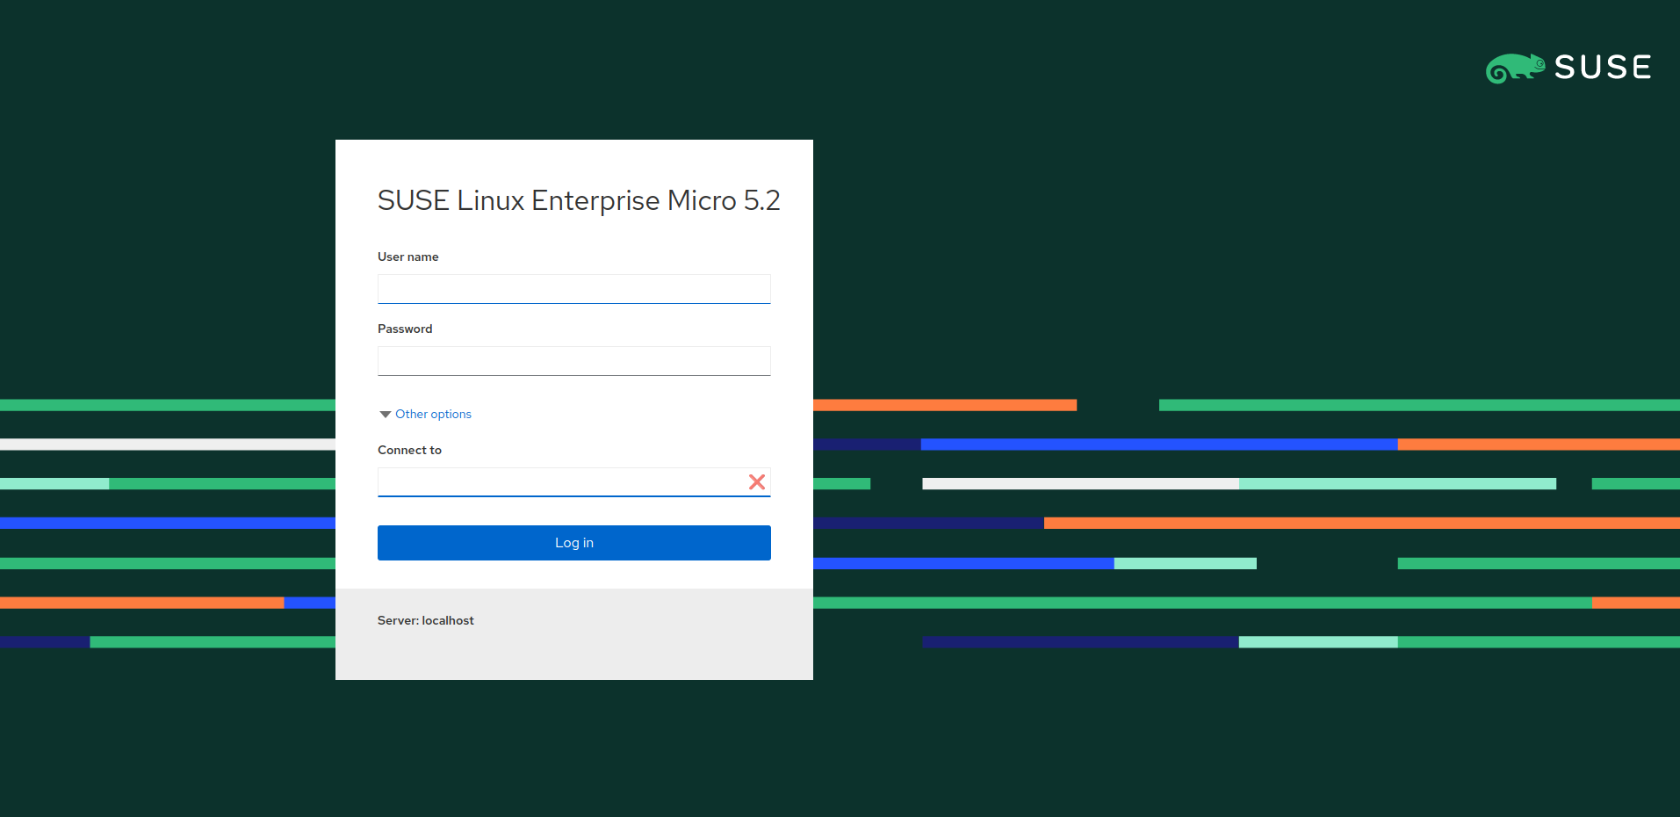Click the orange stripe touching login panel's right edge

click(944, 405)
